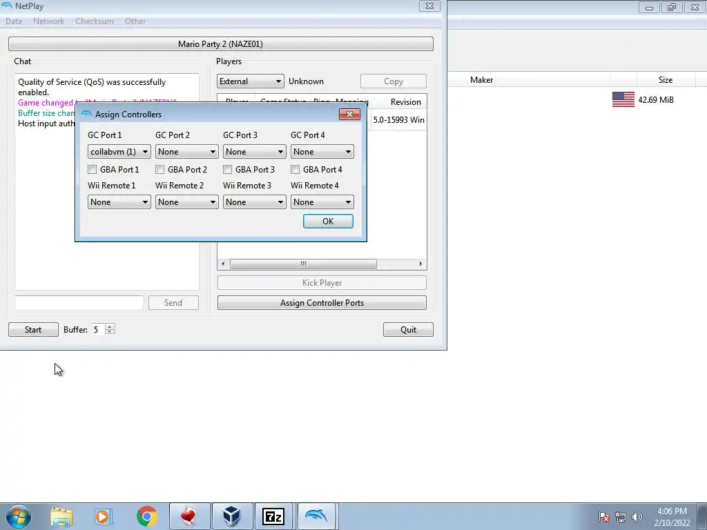Open 7-Zip from taskbar
This screenshot has height=530, width=707.
(273, 516)
